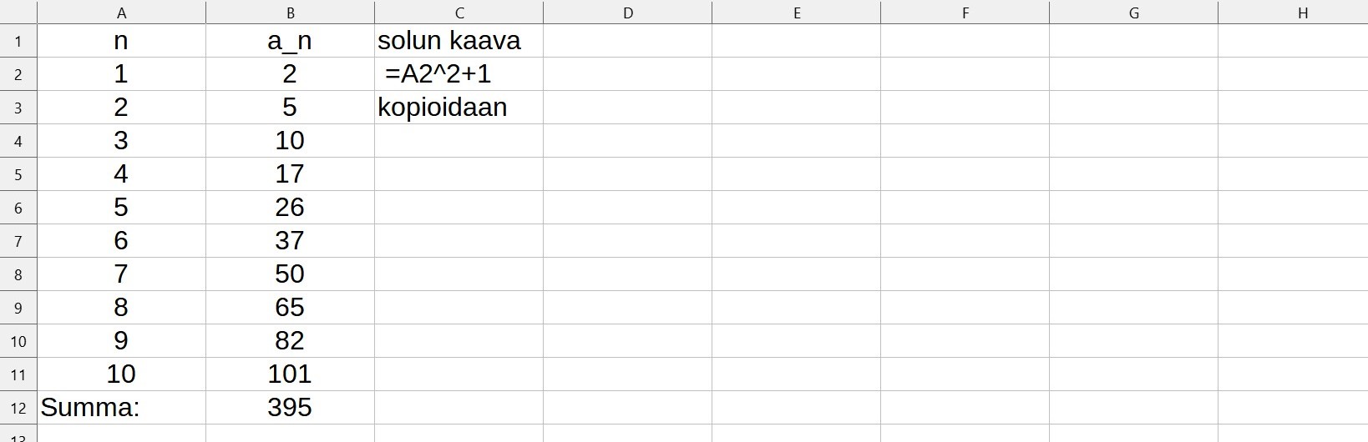Click the sum cell showing 395
Image resolution: width=1368 pixels, height=442 pixels.
point(290,408)
